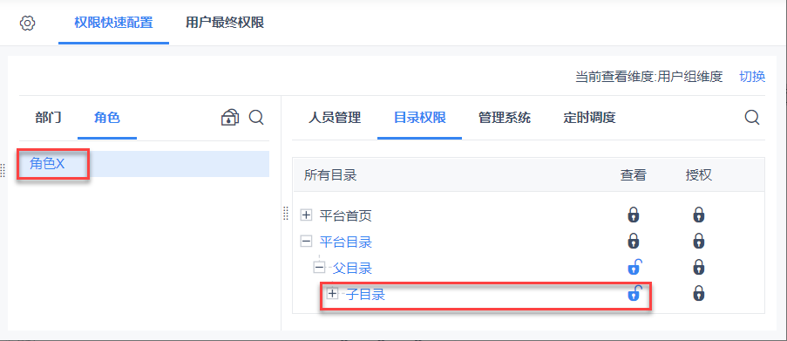The width and height of the screenshot is (787, 341).
Task: Open the 人员管理 tab
Action: pos(335,118)
